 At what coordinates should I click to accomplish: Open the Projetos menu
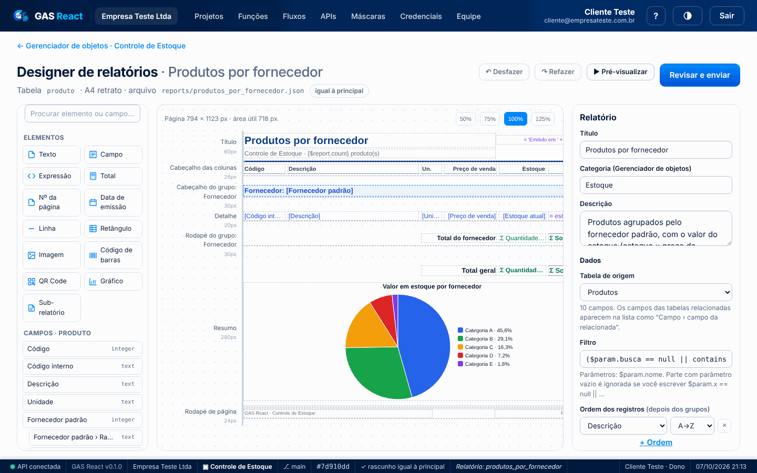(x=209, y=16)
